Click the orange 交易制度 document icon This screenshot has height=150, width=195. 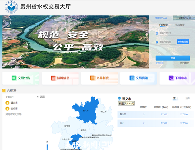(x=93, y=78)
